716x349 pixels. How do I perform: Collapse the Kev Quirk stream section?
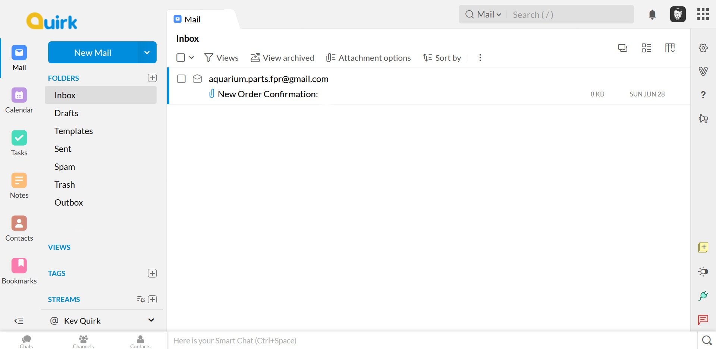pos(151,320)
